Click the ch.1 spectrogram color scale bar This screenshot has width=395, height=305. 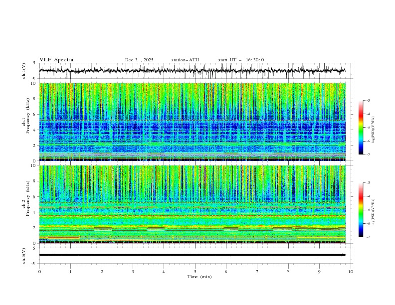(x=361, y=128)
